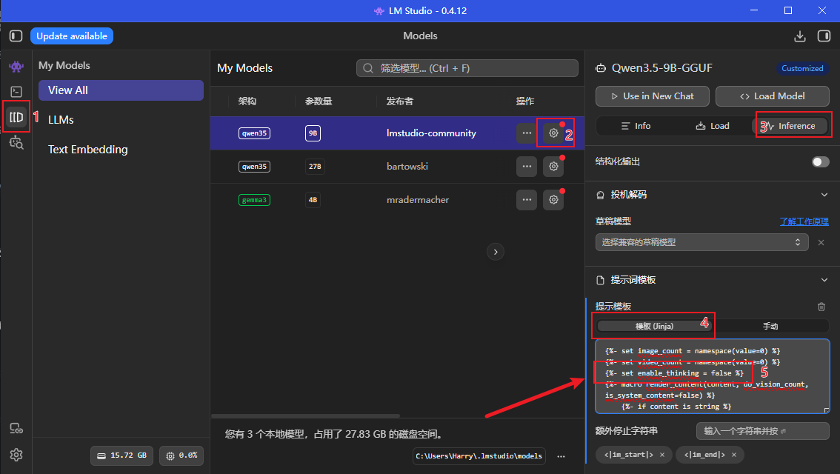Click the Load Model button
This screenshot has width=840, height=474.
click(773, 96)
